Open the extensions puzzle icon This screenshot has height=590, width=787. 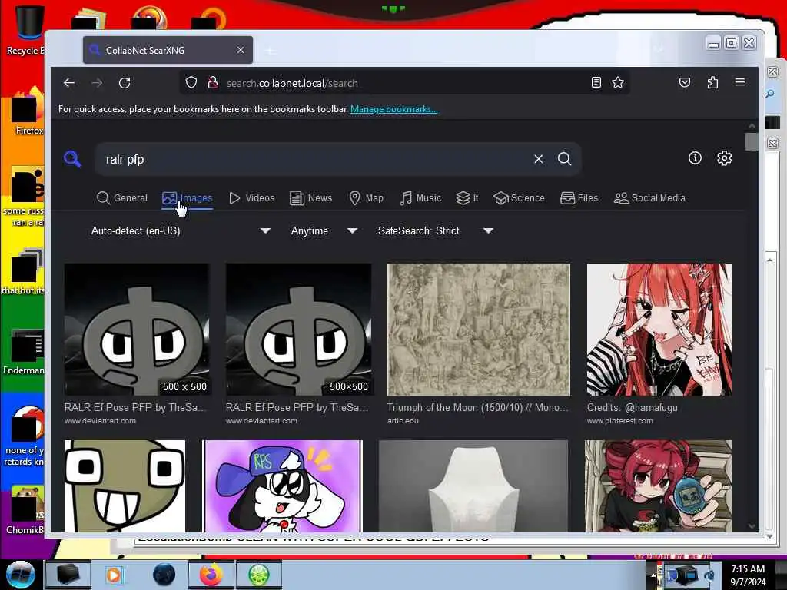pyautogui.click(x=712, y=82)
